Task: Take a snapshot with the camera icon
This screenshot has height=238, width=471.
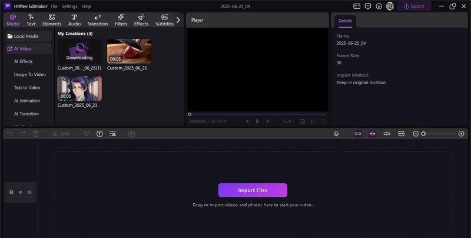Action: 302,121
